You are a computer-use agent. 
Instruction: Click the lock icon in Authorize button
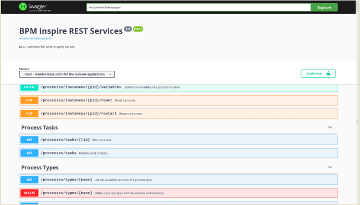click(x=328, y=73)
